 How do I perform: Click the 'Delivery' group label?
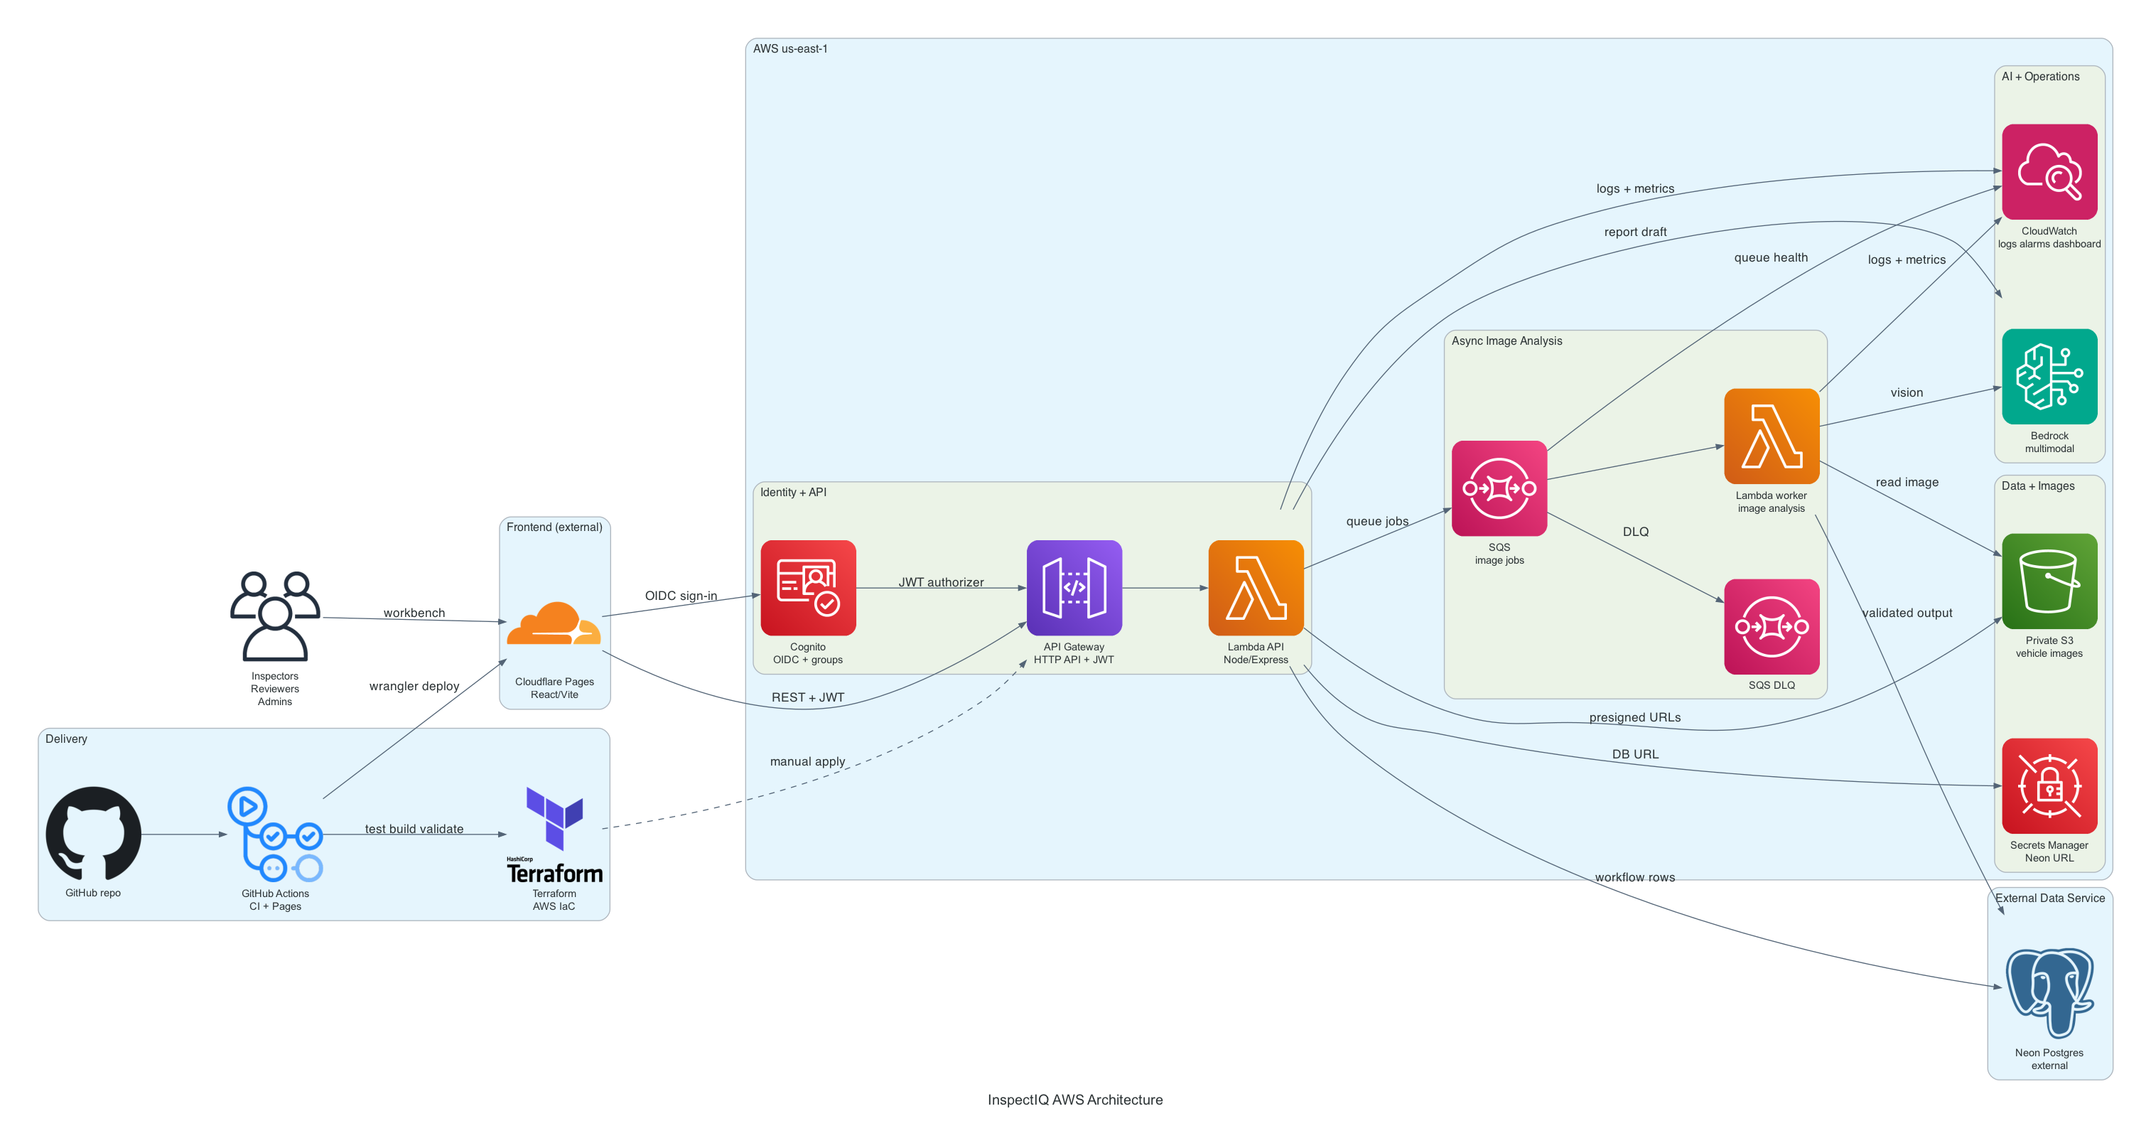(66, 739)
